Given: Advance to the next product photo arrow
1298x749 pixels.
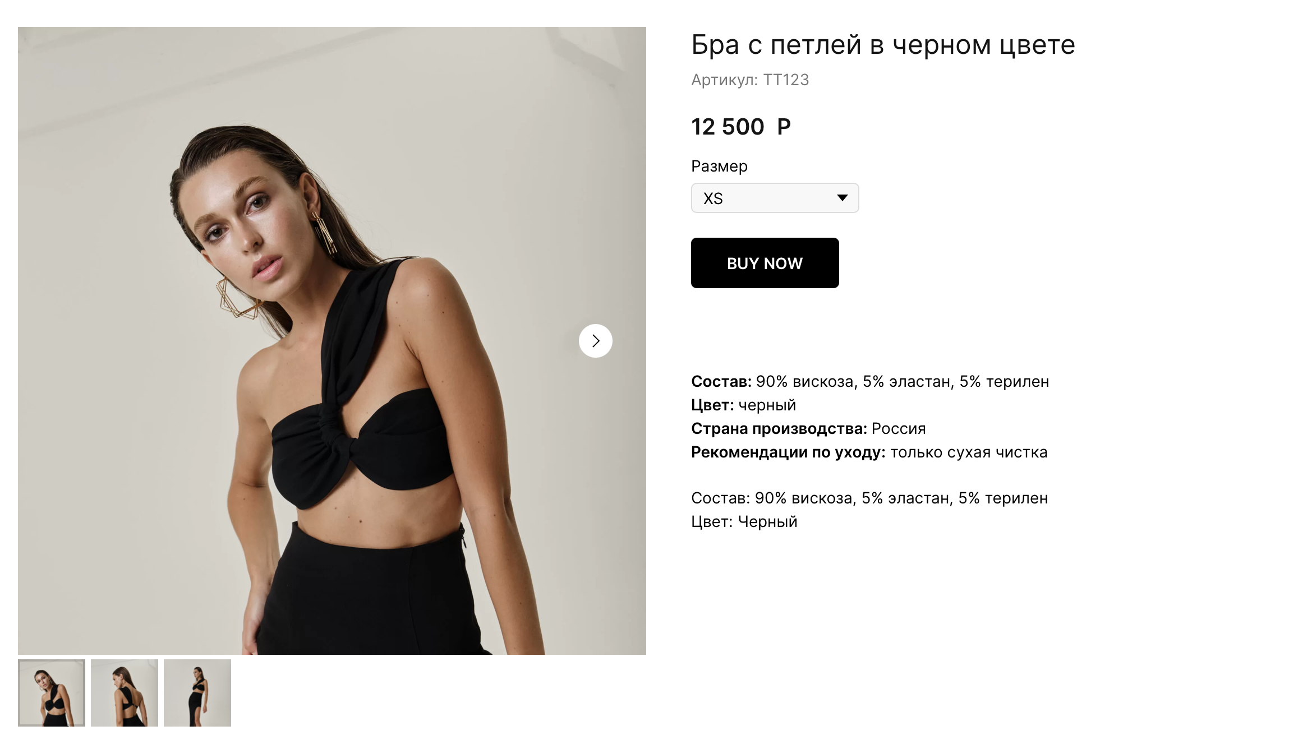Looking at the screenshot, I should pyautogui.click(x=595, y=341).
